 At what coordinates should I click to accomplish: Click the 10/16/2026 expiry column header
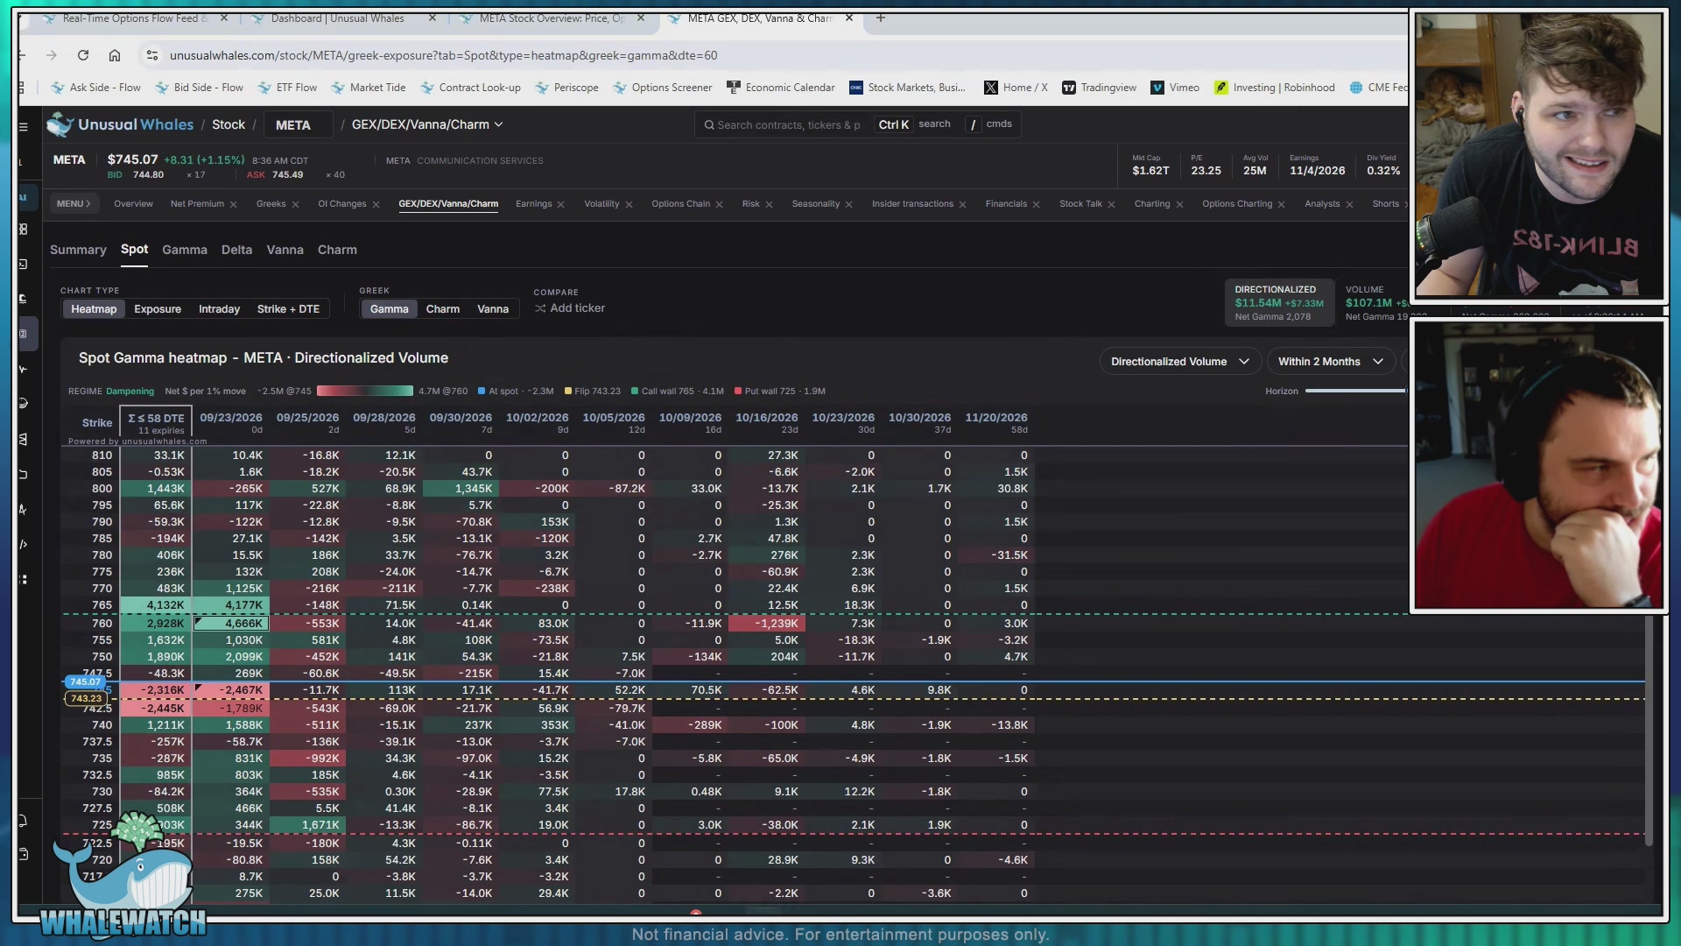click(x=767, y=422)
